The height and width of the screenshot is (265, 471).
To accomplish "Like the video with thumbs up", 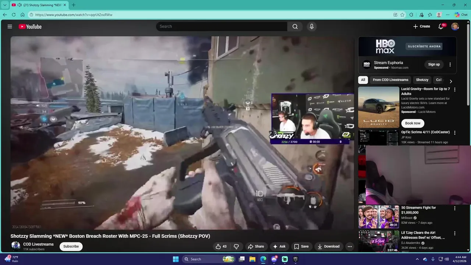I will pyautogui.click(x=221, y=247).
